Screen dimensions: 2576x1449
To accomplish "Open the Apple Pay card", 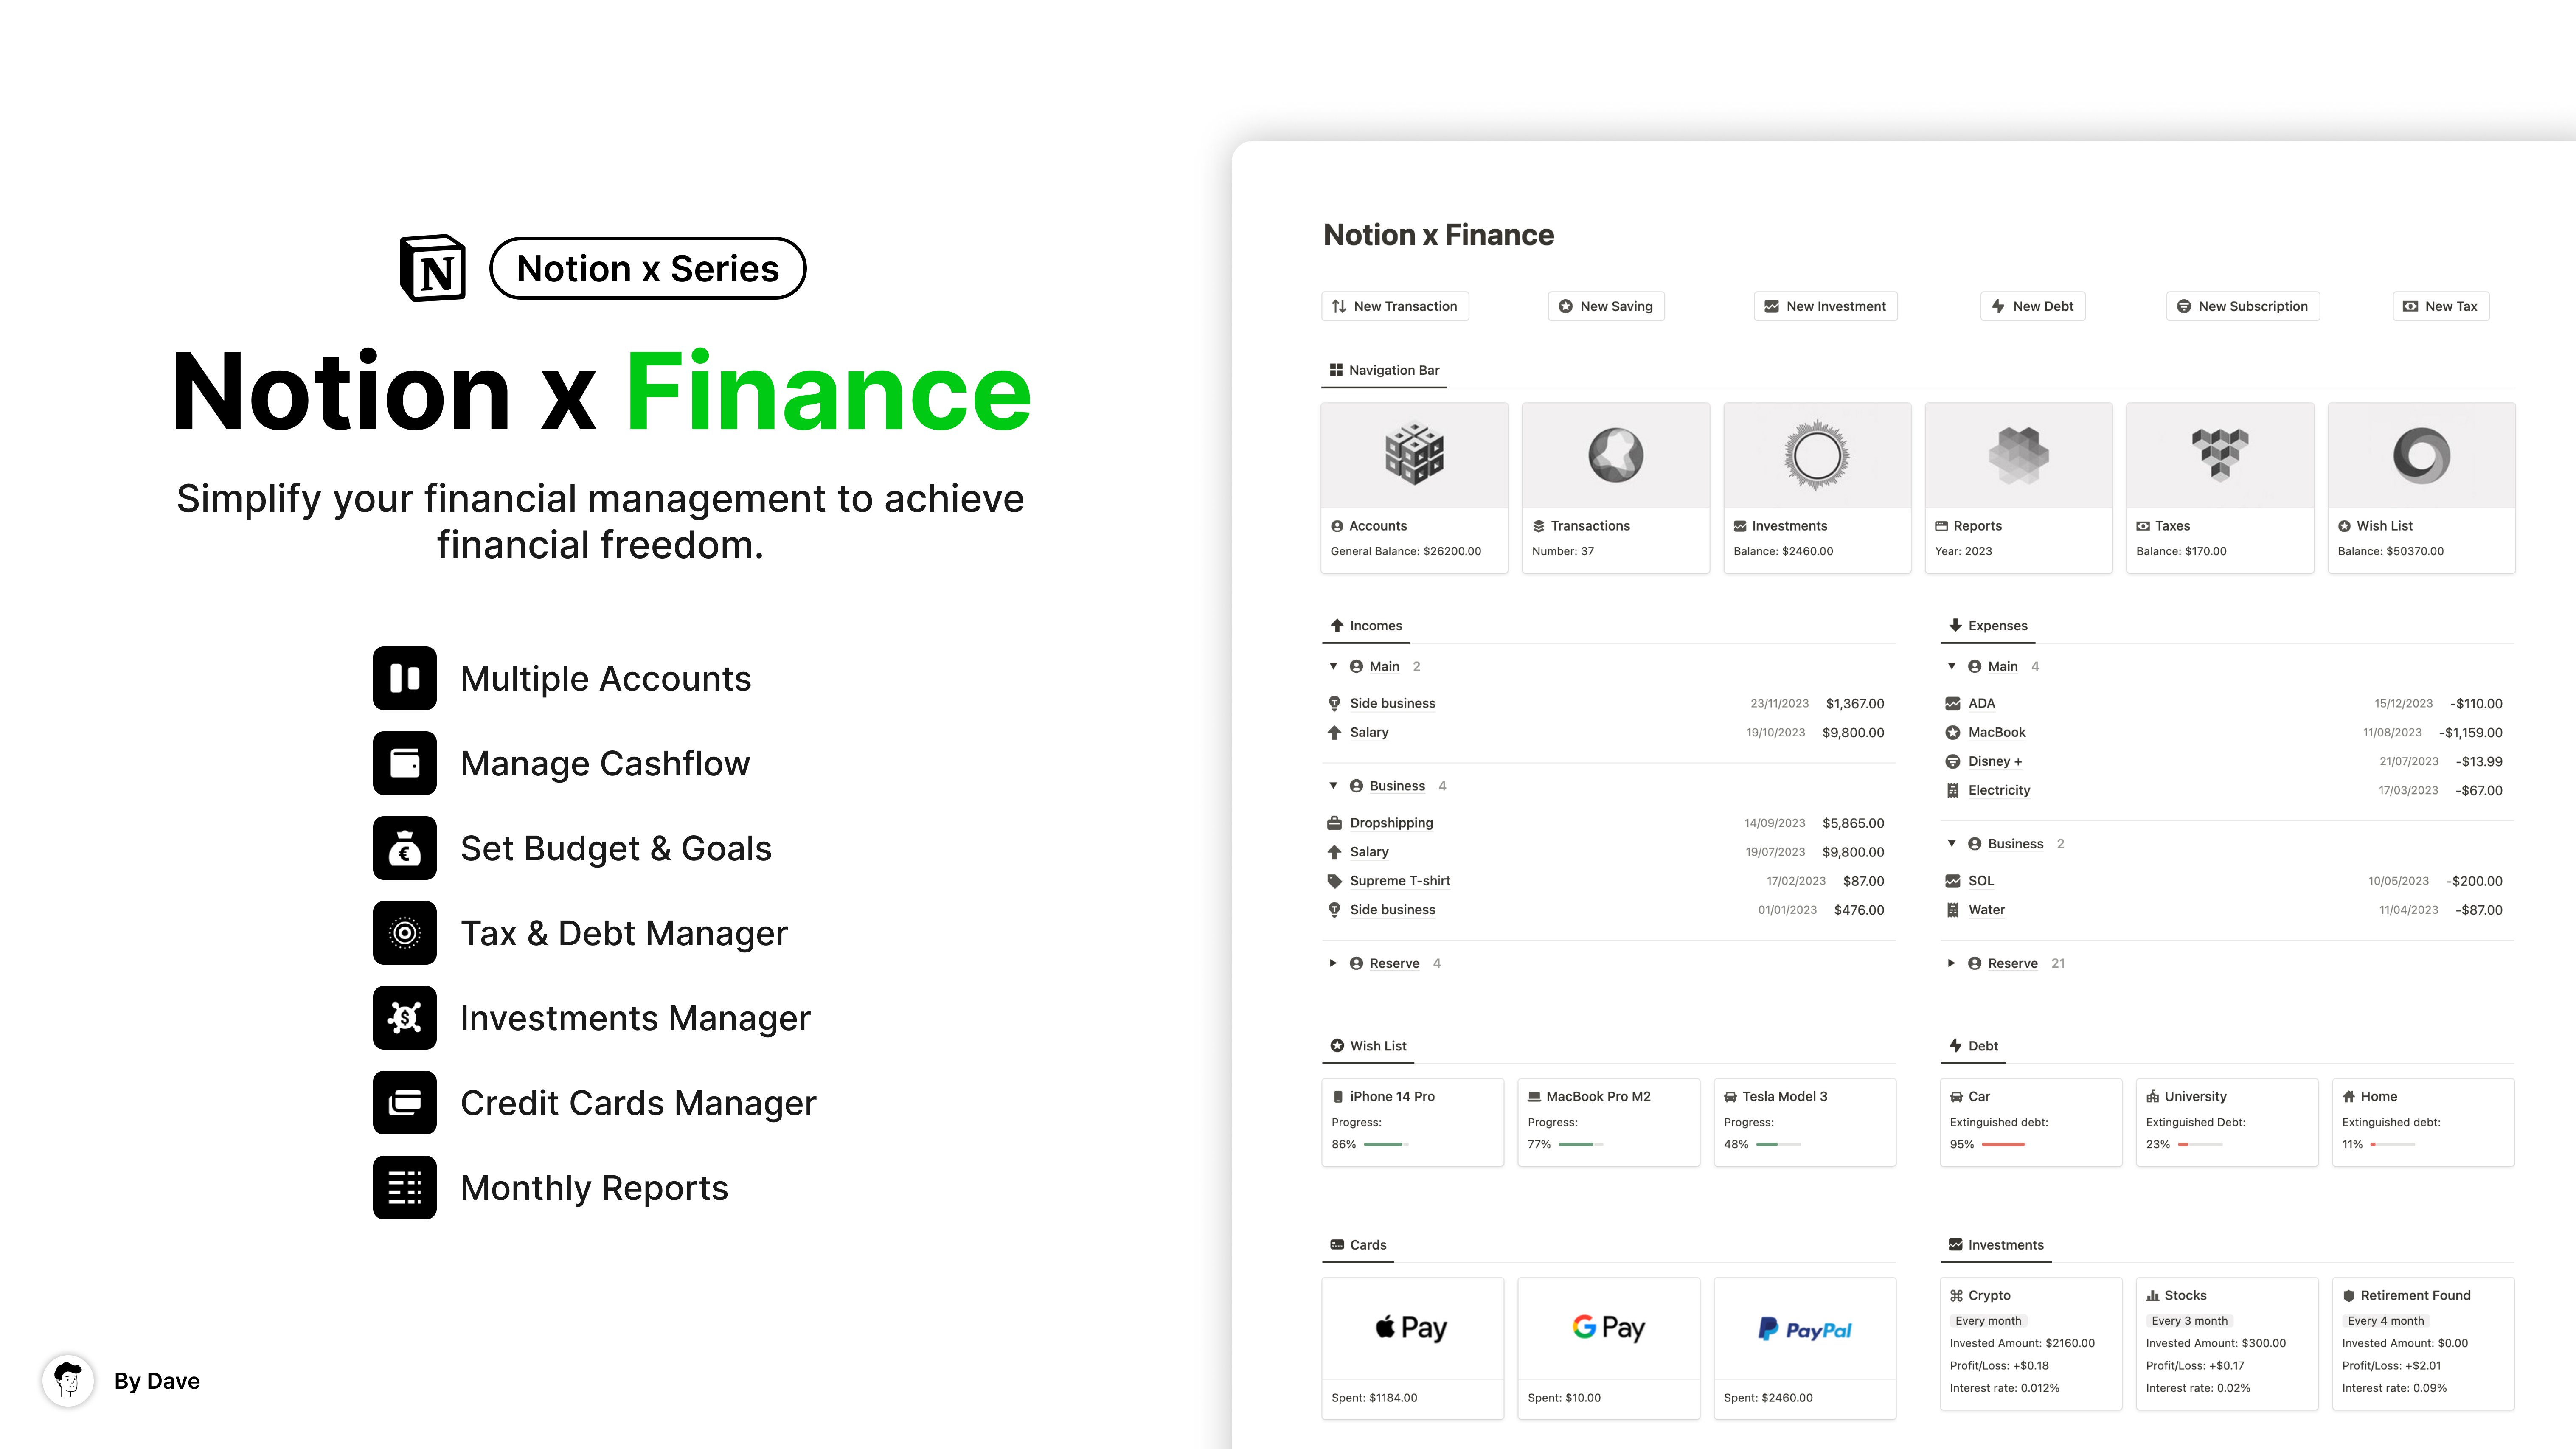I will [1412, 1348].
